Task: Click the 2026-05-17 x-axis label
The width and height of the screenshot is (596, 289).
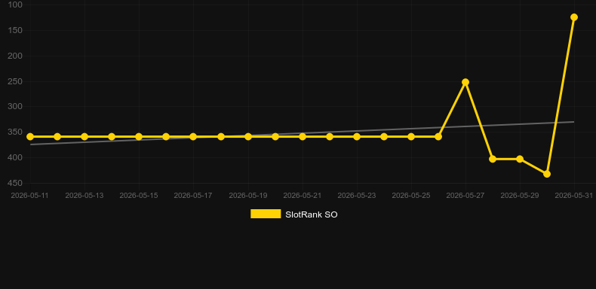Action: (193, 196)
